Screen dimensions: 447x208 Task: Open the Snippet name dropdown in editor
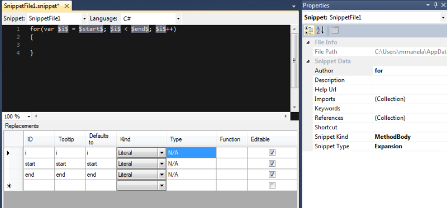(x=84, y=19)
